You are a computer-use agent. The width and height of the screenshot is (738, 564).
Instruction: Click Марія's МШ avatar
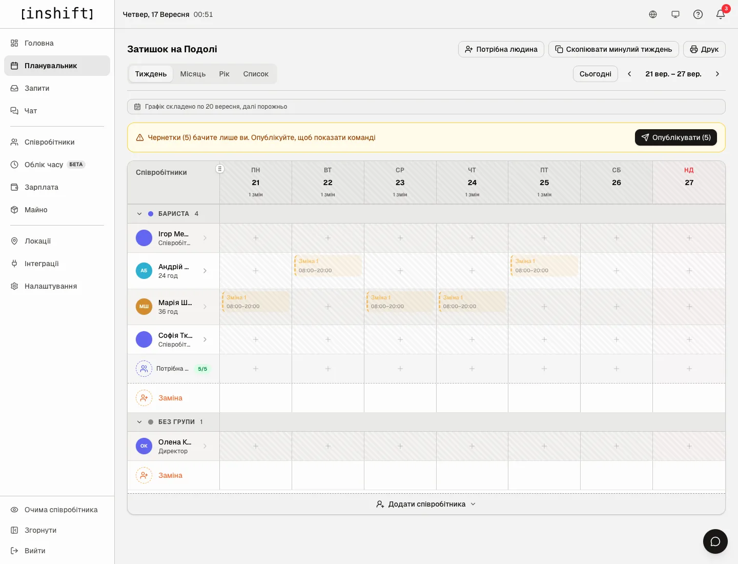coord(144,307)
